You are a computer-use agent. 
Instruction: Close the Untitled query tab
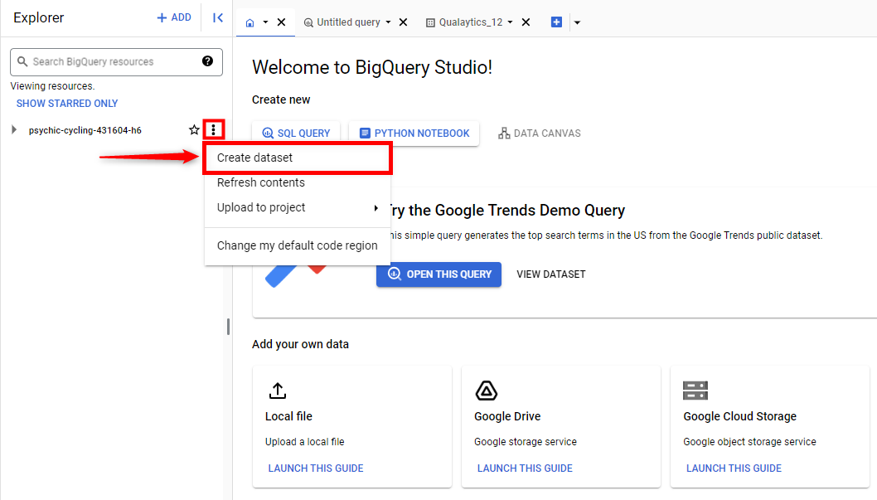(x=403, y=22)
